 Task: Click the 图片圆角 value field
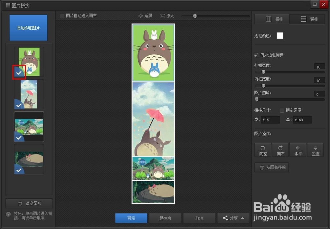pyautogui.click(x=319, y=94)
